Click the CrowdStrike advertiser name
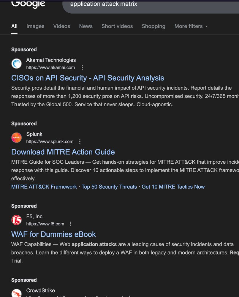 41,290
